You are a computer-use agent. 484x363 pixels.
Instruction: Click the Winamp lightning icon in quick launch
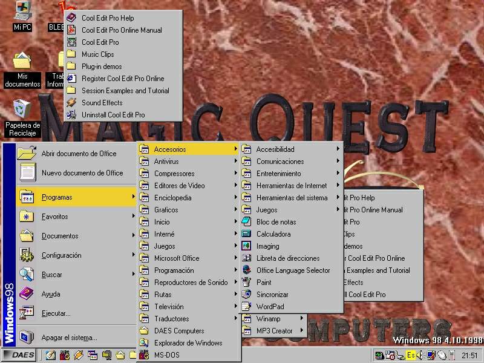coord(79,355)
